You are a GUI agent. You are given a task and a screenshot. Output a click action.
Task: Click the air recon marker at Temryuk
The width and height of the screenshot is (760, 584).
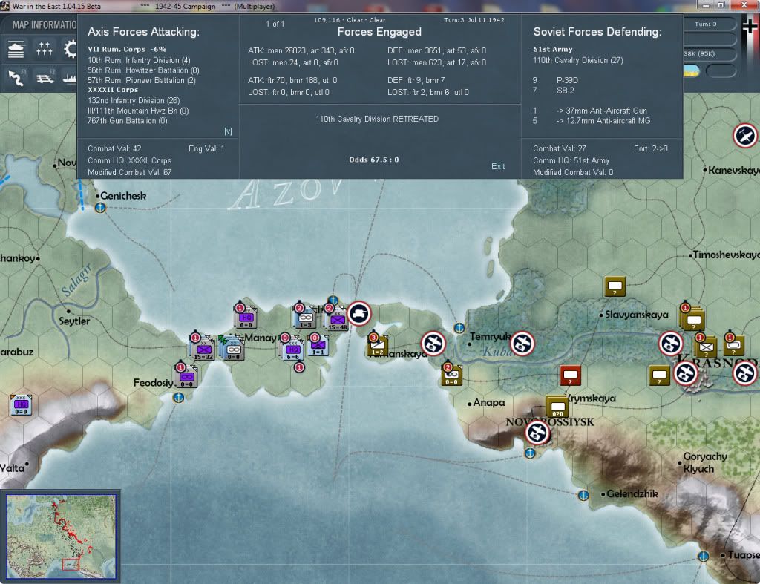[522, 344]
